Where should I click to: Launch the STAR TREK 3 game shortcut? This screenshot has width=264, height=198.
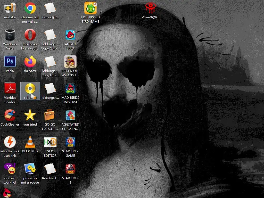click(x=70, y=169)
